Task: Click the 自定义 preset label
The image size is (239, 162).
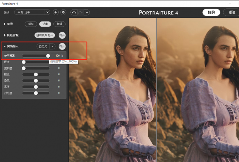Action: point(43,46)
